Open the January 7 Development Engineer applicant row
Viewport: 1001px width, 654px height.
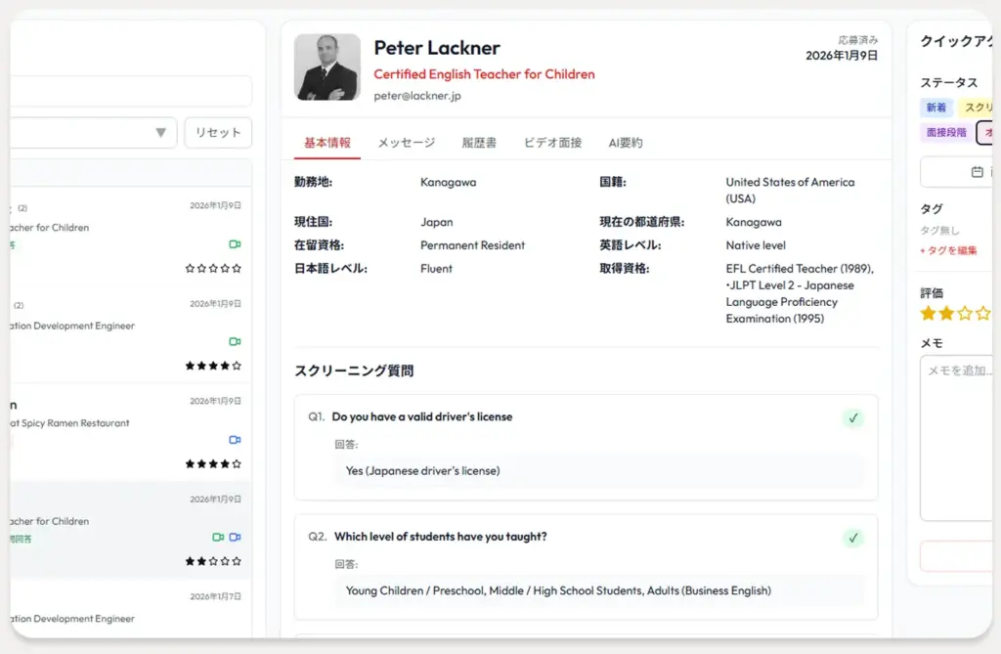131,608
